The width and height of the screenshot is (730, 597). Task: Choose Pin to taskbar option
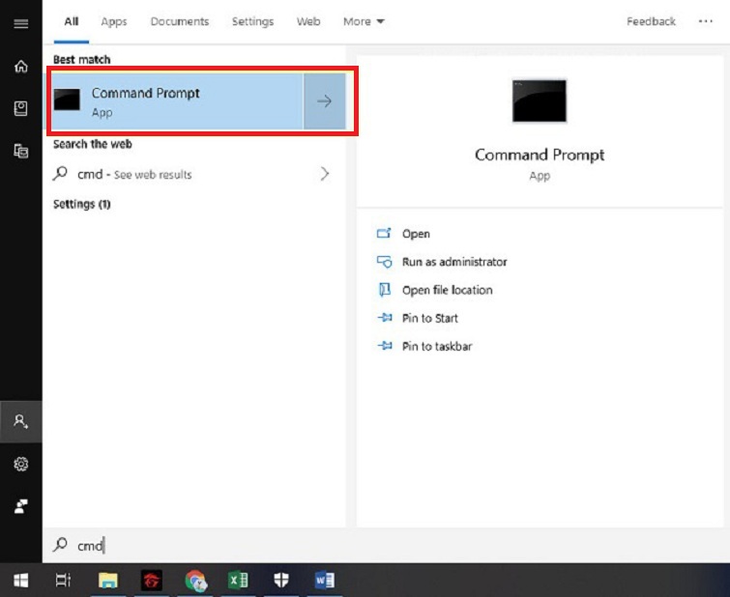click(436, 346)
